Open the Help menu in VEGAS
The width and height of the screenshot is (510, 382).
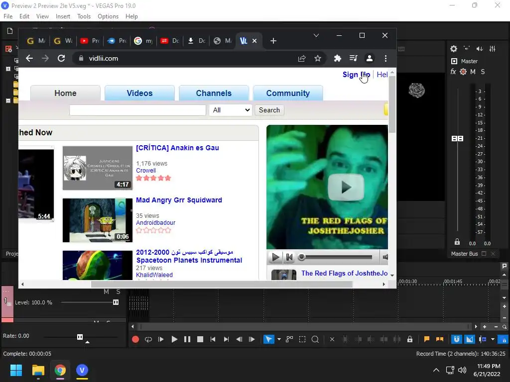[x=131, y=16]
